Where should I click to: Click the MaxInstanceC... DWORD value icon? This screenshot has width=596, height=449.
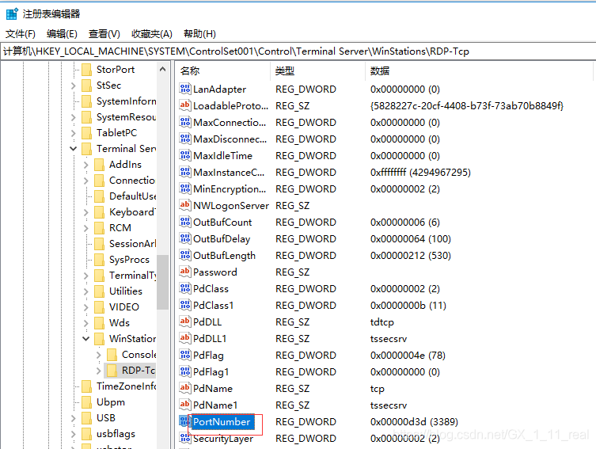(185, 172)
